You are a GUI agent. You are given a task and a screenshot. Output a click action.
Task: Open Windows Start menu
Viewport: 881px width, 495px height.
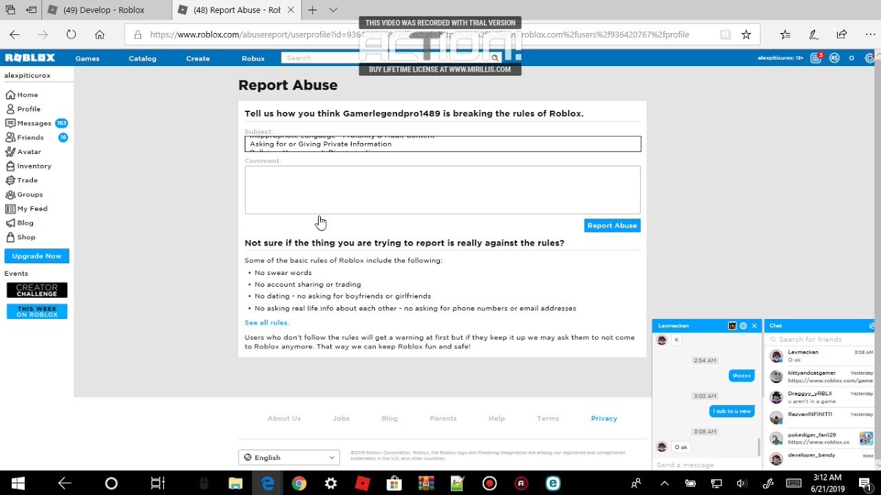point(18,483)
